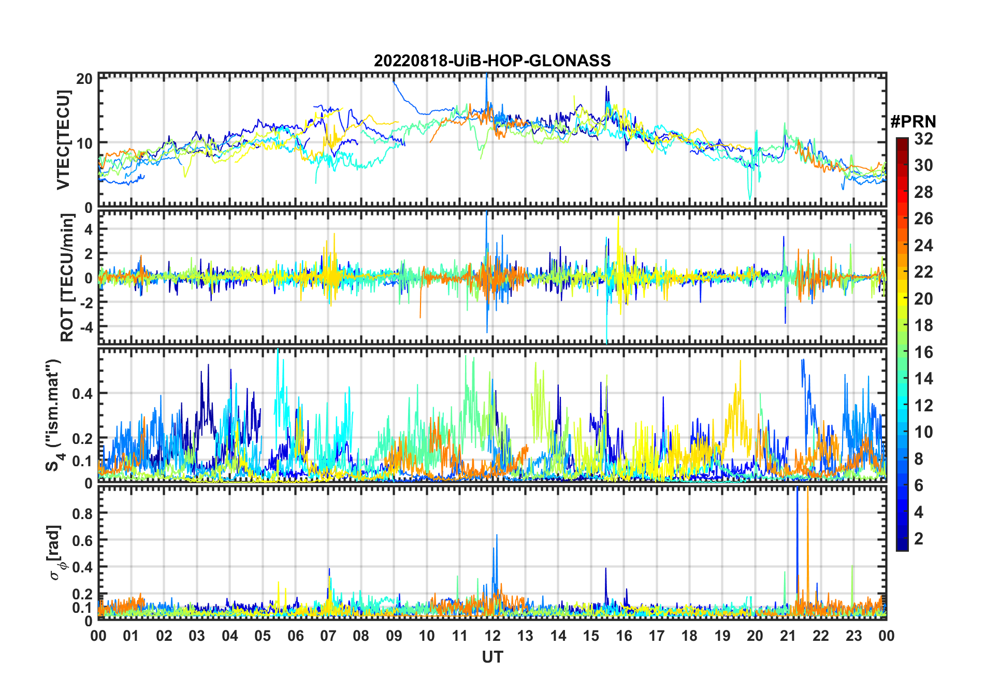Click the #PRN colorbar title
Image resolution: width=985 pixels, height=689 pixels.
[x=913, y=122]
